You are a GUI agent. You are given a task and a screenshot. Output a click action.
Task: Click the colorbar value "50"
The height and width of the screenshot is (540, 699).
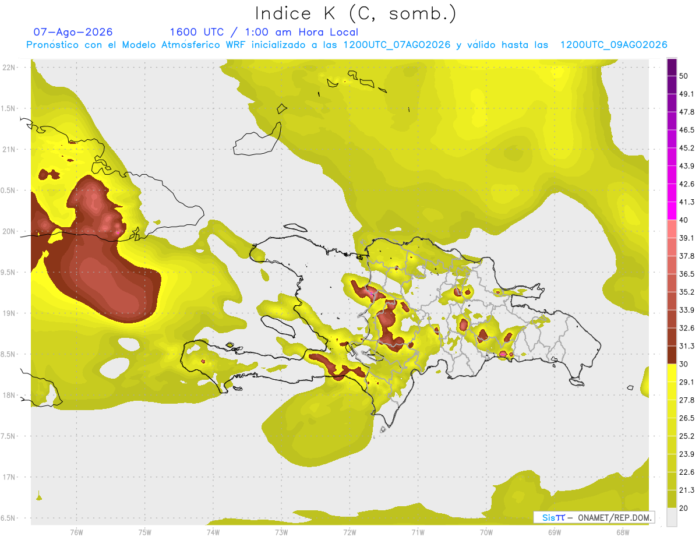(x=684, y=76)
